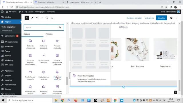Screen dimensions: 183x103
Task: Switch to the Patrones tab
Action: pos(49,34)
